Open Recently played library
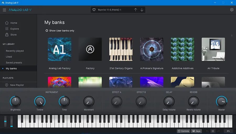Image resolution: width=236 pixels, height=134 pixels. 15,51
